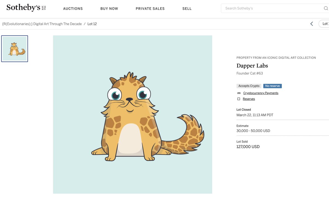The height and width of the screenshot is (198, 329).
Task: Click the square icon beside Reserves
Action: click(239, 99)
